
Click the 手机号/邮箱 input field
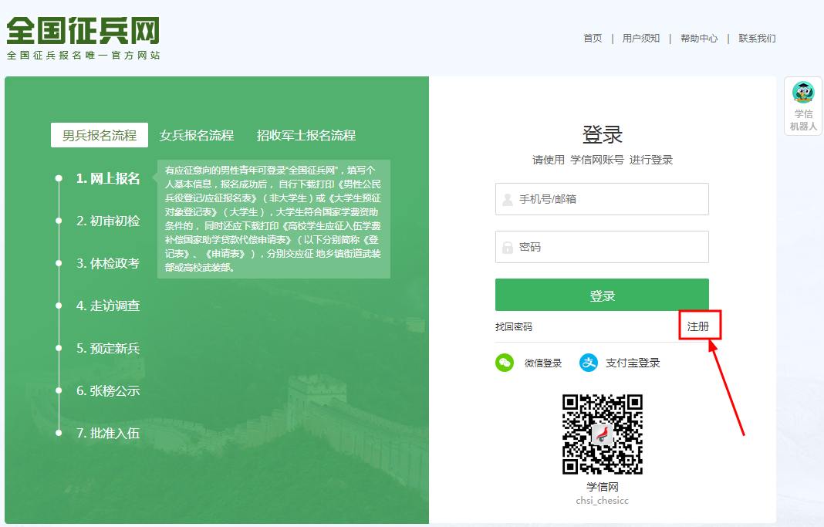click(602, 199)
